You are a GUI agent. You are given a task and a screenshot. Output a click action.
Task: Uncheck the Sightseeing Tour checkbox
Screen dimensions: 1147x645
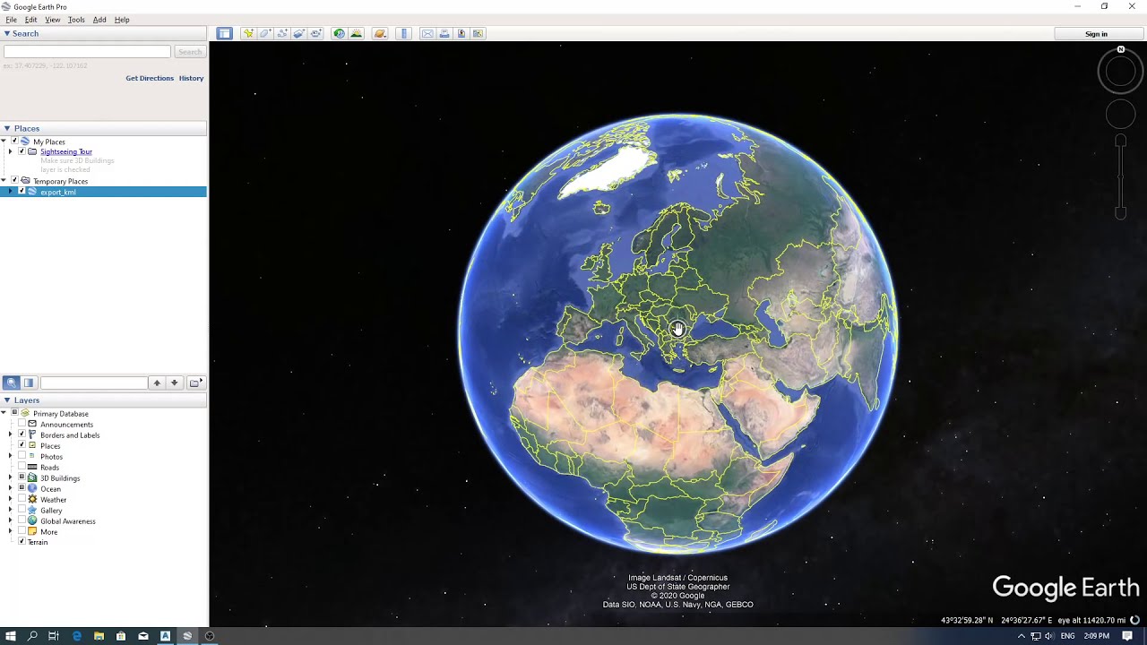click(x=22, y=151)
